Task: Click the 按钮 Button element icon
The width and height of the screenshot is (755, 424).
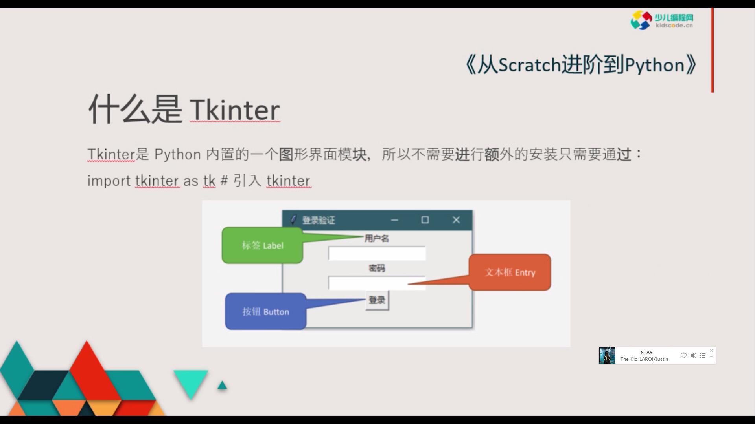Action: pyautogui.click(x=265, y=311)
